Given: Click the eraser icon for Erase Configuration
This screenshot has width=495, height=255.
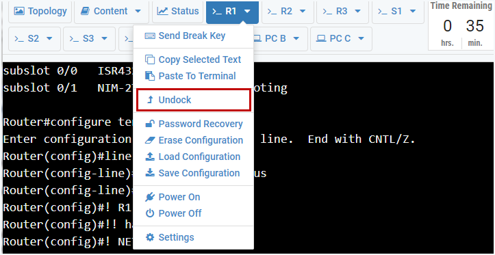Looking at the screenshot, I should click(150, 140).
